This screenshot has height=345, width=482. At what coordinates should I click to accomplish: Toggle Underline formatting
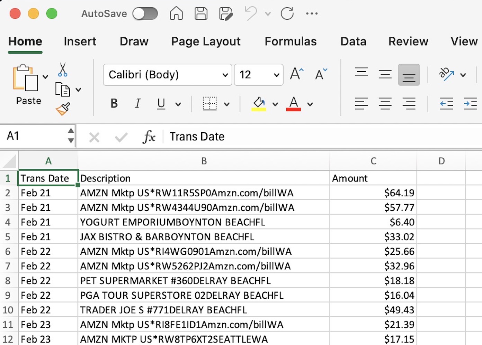click(x=161, y=104)
